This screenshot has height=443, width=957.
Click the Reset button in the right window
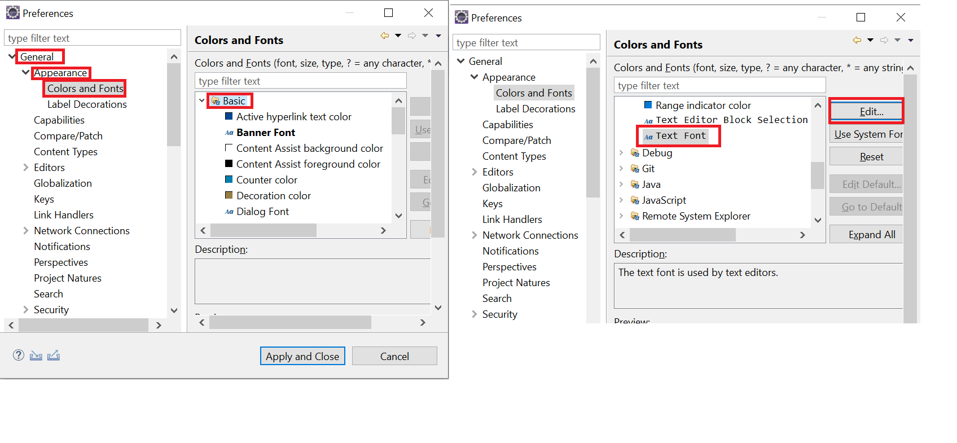(866, 157)
